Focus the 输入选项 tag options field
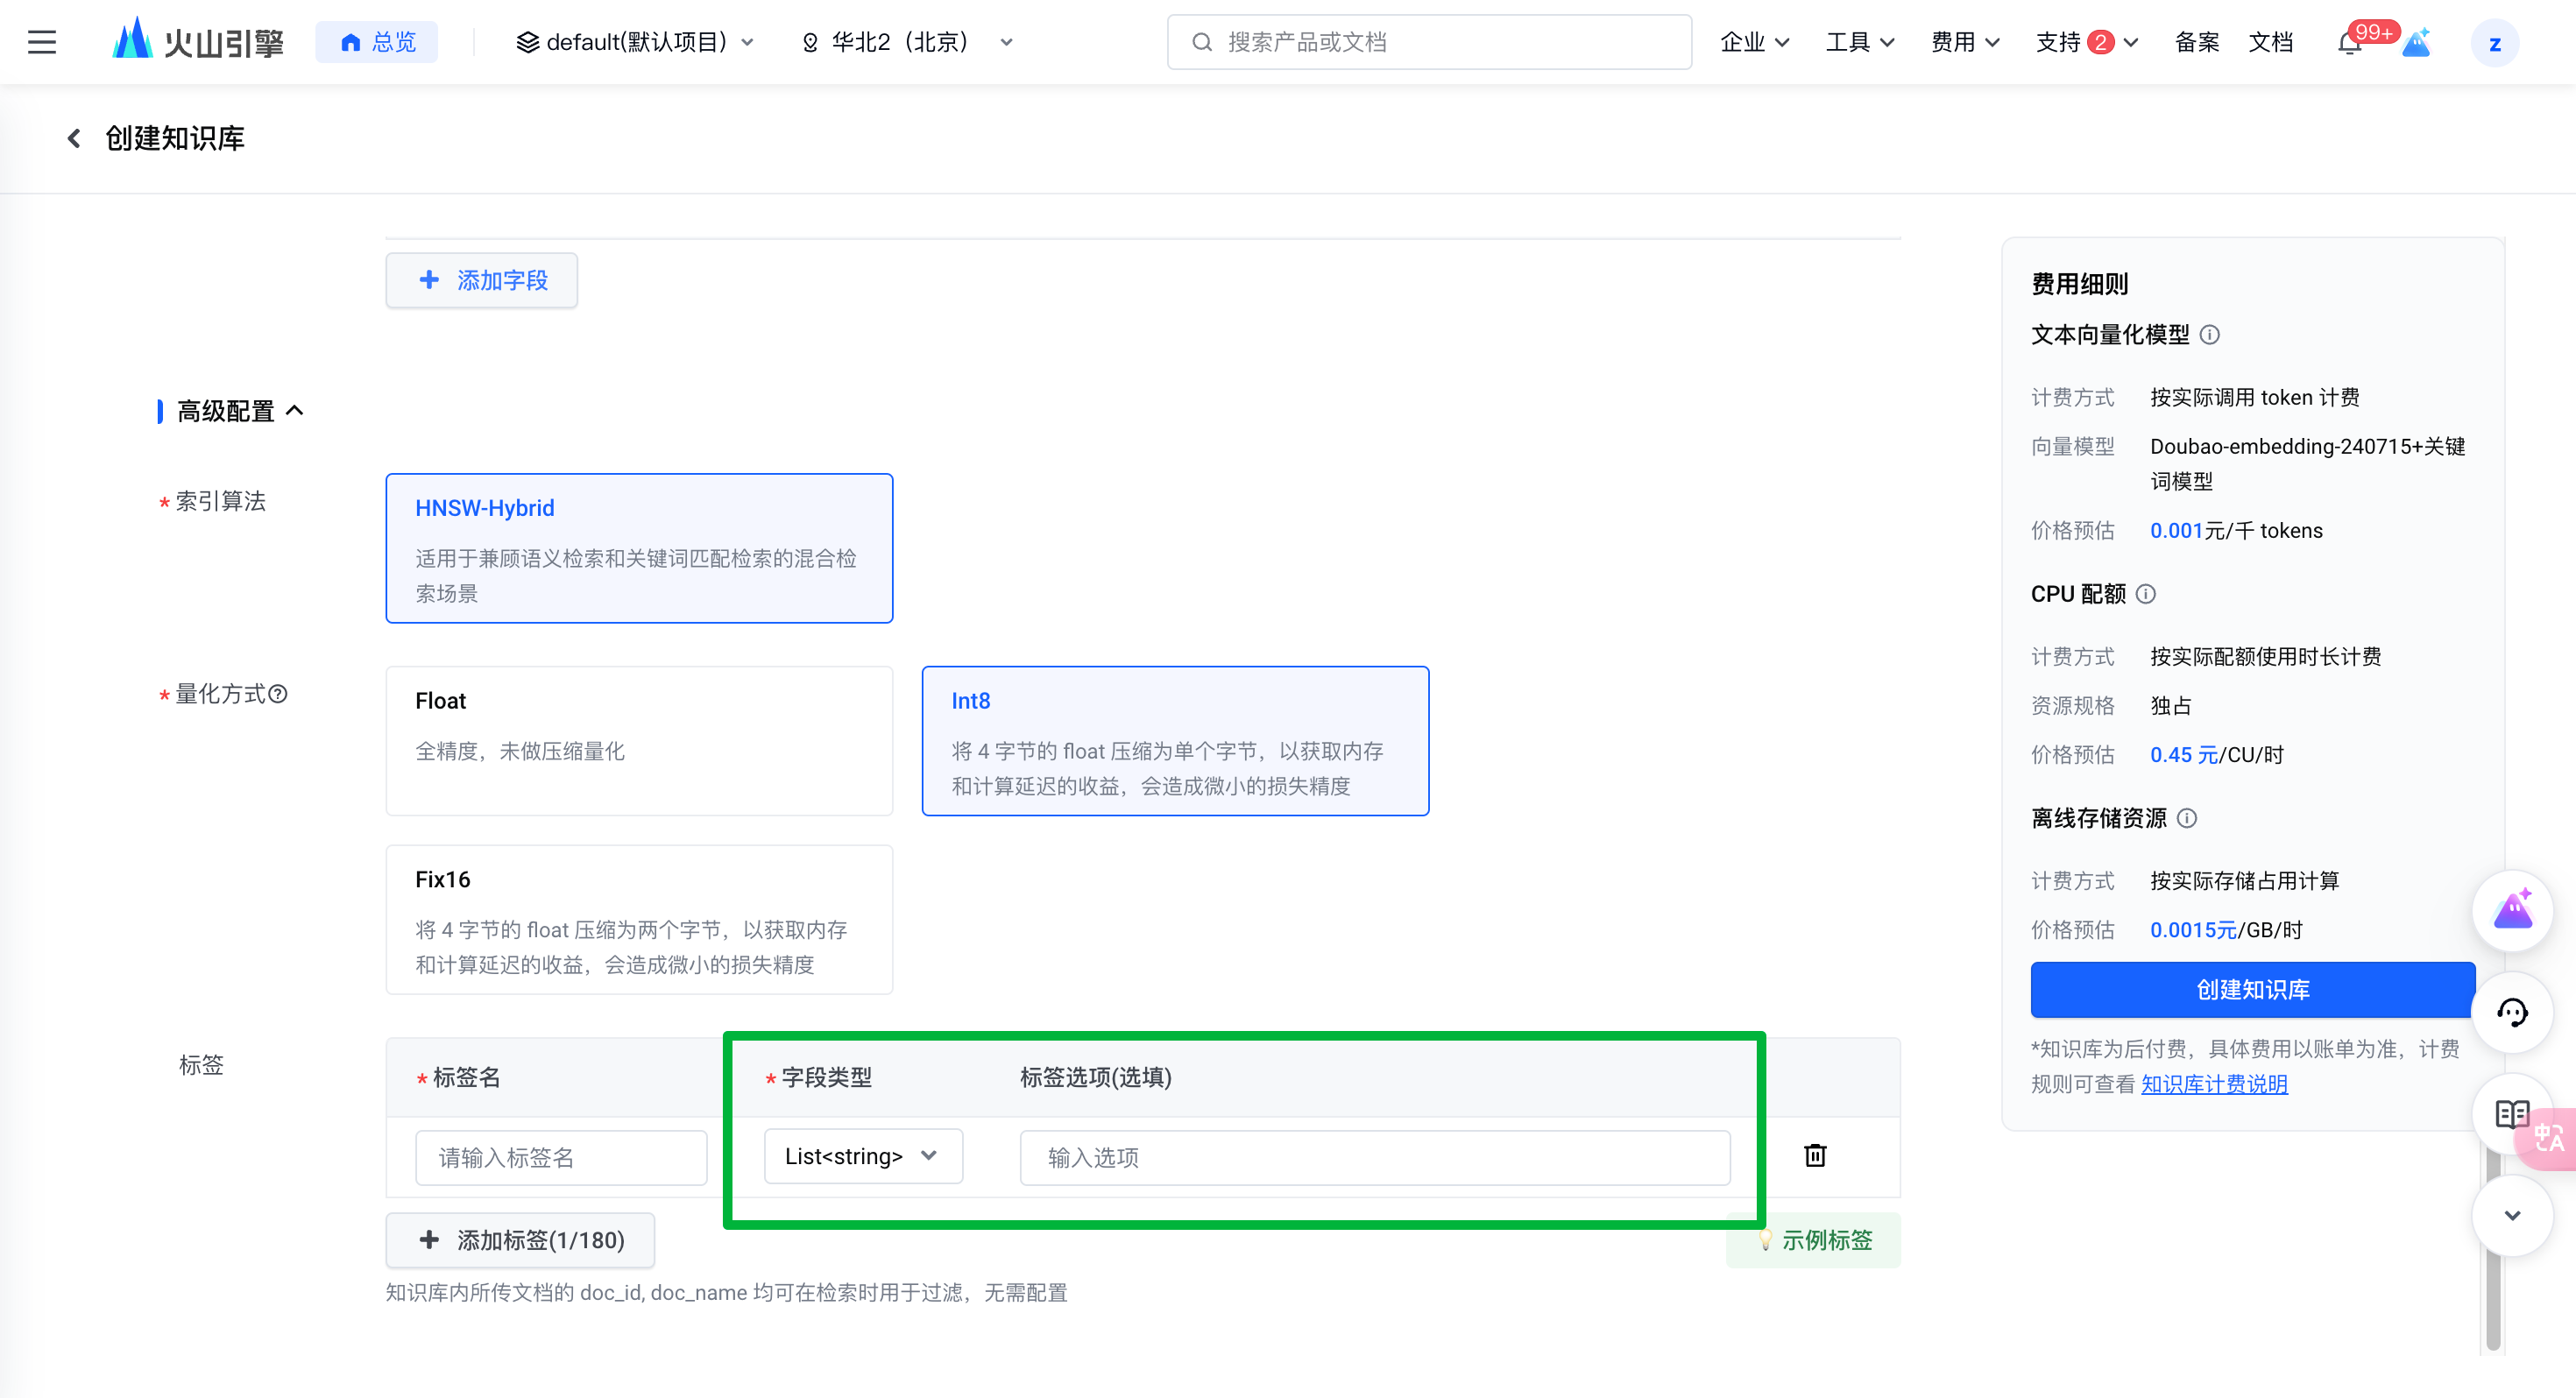This screenshot has height=1398, width=2576. coord(1375,1157)
